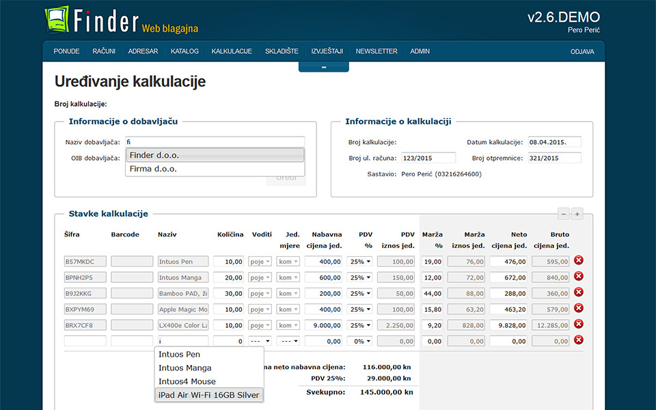Click the Finder logo icon
Screen dimensions: 656x410
pyautogui.click(x=57, y=20)
